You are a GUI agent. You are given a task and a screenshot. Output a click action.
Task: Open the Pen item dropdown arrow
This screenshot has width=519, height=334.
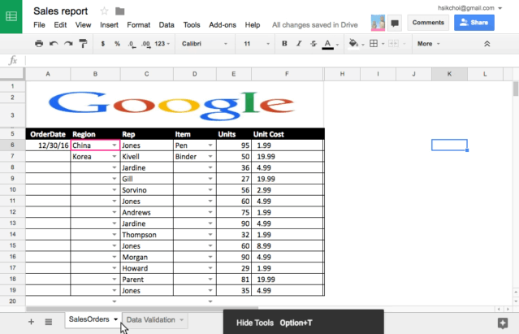(210, 145)
